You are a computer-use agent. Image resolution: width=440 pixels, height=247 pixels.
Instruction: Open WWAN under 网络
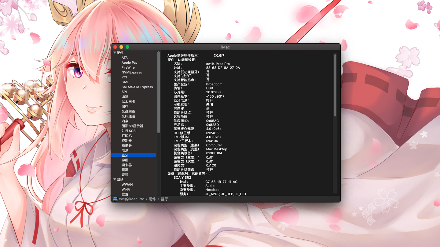[127, 184]
